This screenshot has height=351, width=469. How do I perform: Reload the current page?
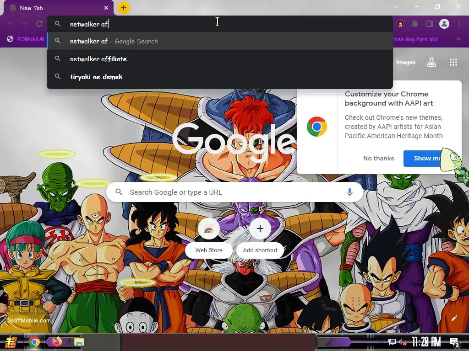pyautogui.click(x=39, y=24)
